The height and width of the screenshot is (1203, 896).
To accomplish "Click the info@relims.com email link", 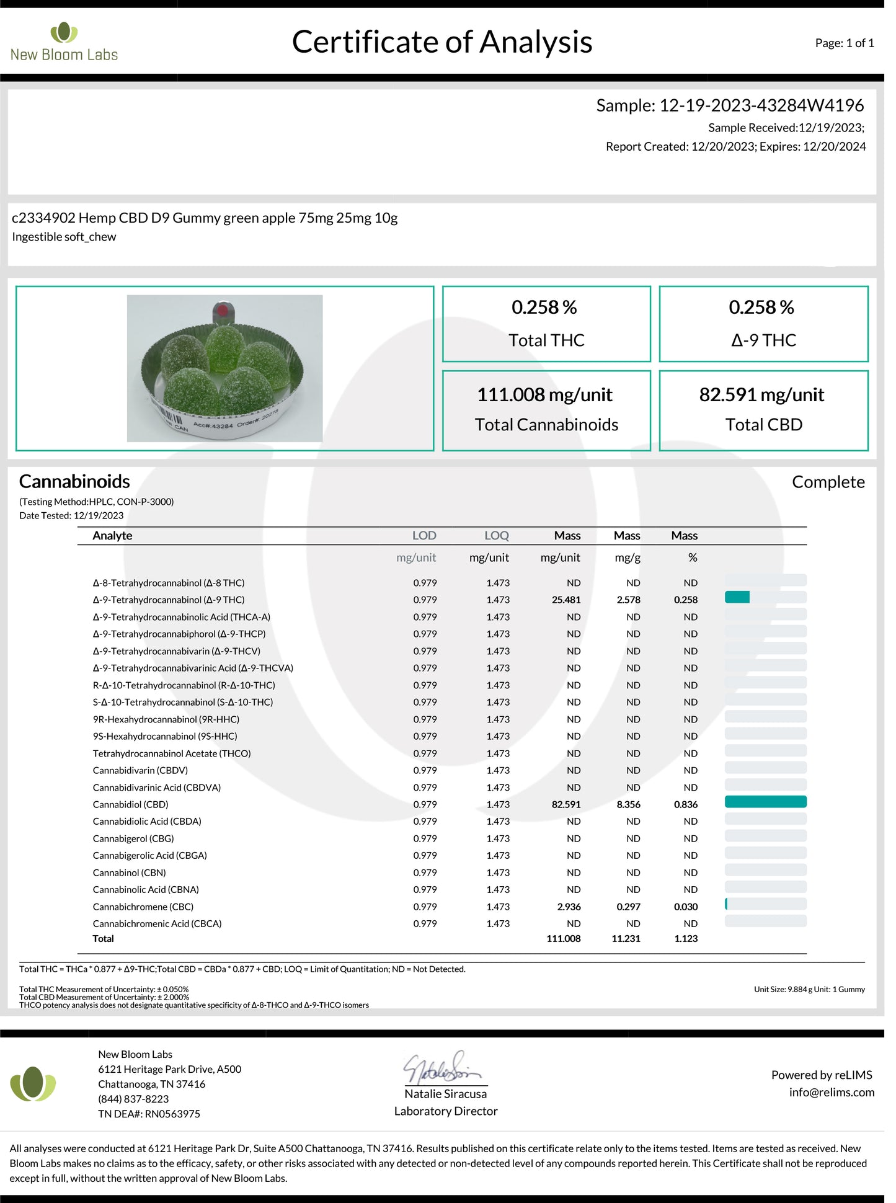I will tap(832, 1092).
